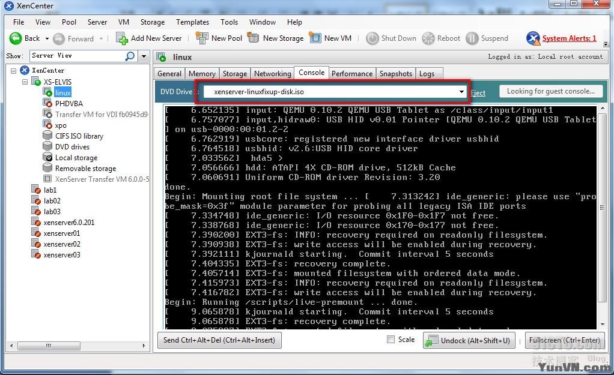Click the New Storage icon
Screen dimensions: 614x375
(254, 38)
